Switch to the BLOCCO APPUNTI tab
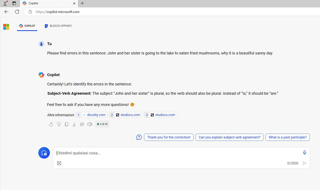This screenshot has width=320, height=190. click(x=58, y=26)
